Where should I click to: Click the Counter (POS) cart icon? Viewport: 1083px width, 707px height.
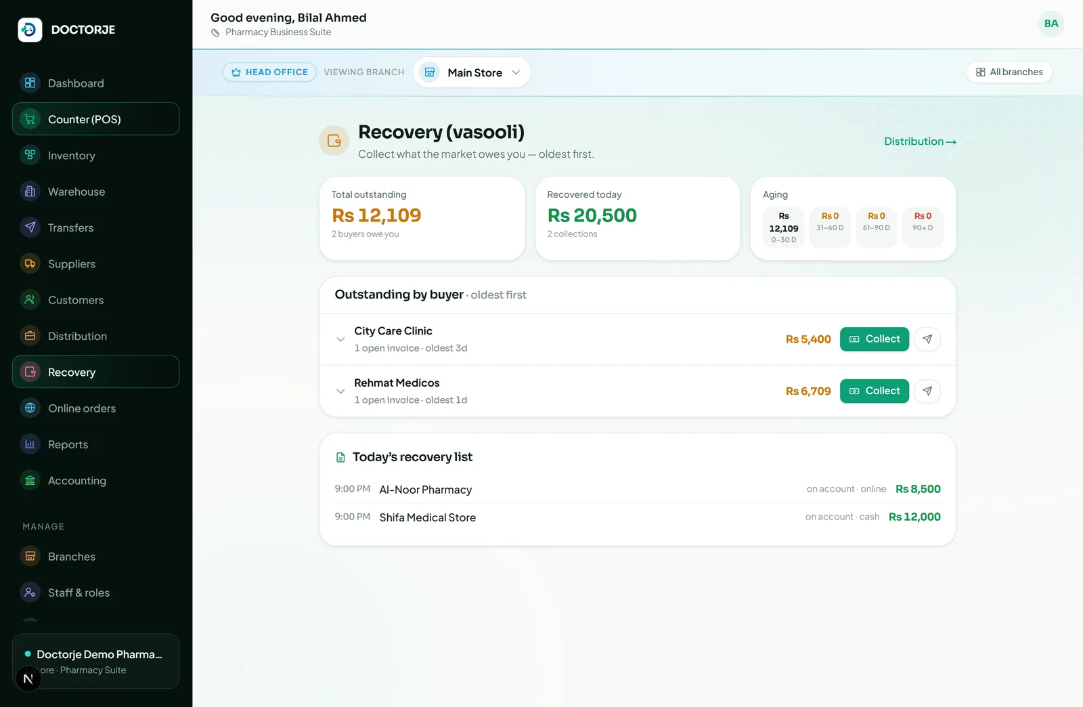click(x=30, y=119)
